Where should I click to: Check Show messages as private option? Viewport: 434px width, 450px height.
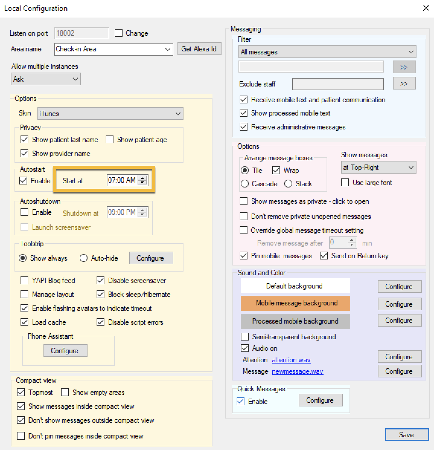click(244, 201)
